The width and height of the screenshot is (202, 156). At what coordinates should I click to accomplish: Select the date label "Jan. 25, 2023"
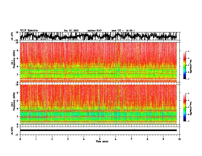[71, 31]
